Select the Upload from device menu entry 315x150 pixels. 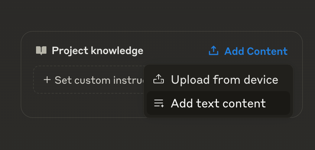point(218,79)
